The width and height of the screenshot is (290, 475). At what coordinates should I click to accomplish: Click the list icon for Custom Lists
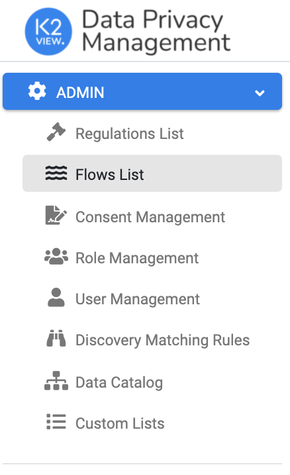click(56, 421)
